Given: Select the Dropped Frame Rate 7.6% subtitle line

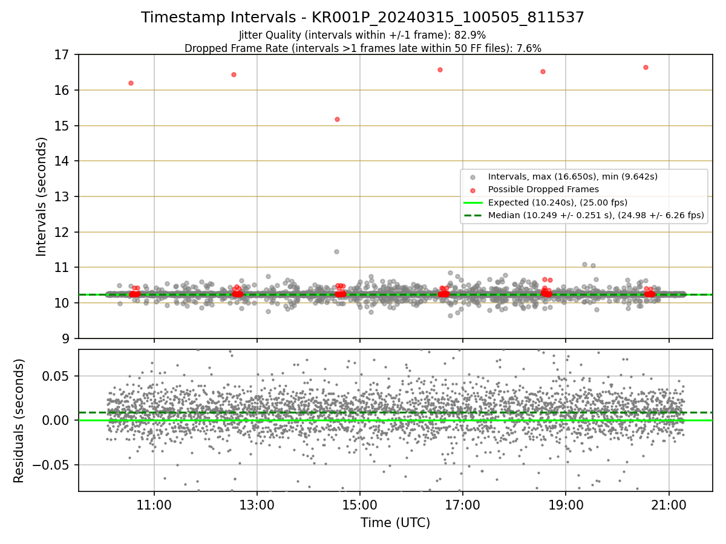Looking at the screenshot, I should (x=362, y=48).
